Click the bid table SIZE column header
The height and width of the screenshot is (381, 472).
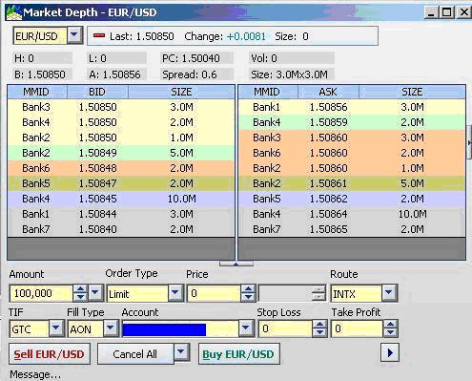(181, 92)
